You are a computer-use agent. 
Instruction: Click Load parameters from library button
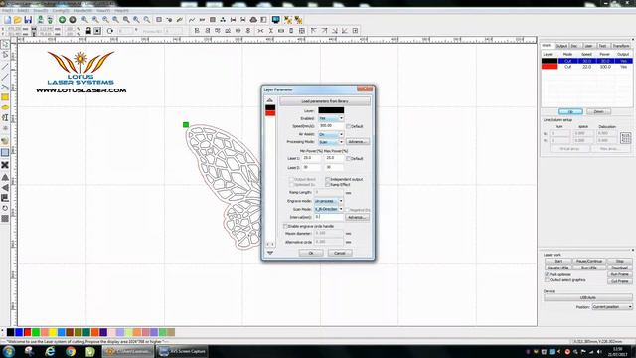pyautogui.click(x=325, y=101)
